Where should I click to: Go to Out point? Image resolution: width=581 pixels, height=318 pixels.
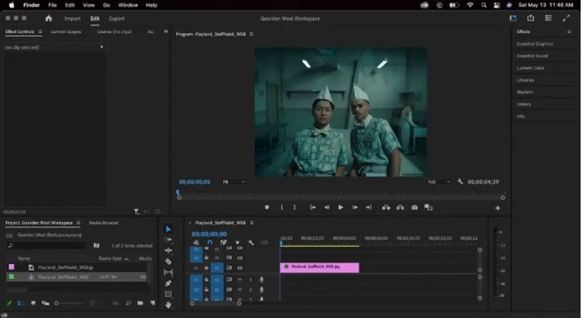(x=369, y=207)
